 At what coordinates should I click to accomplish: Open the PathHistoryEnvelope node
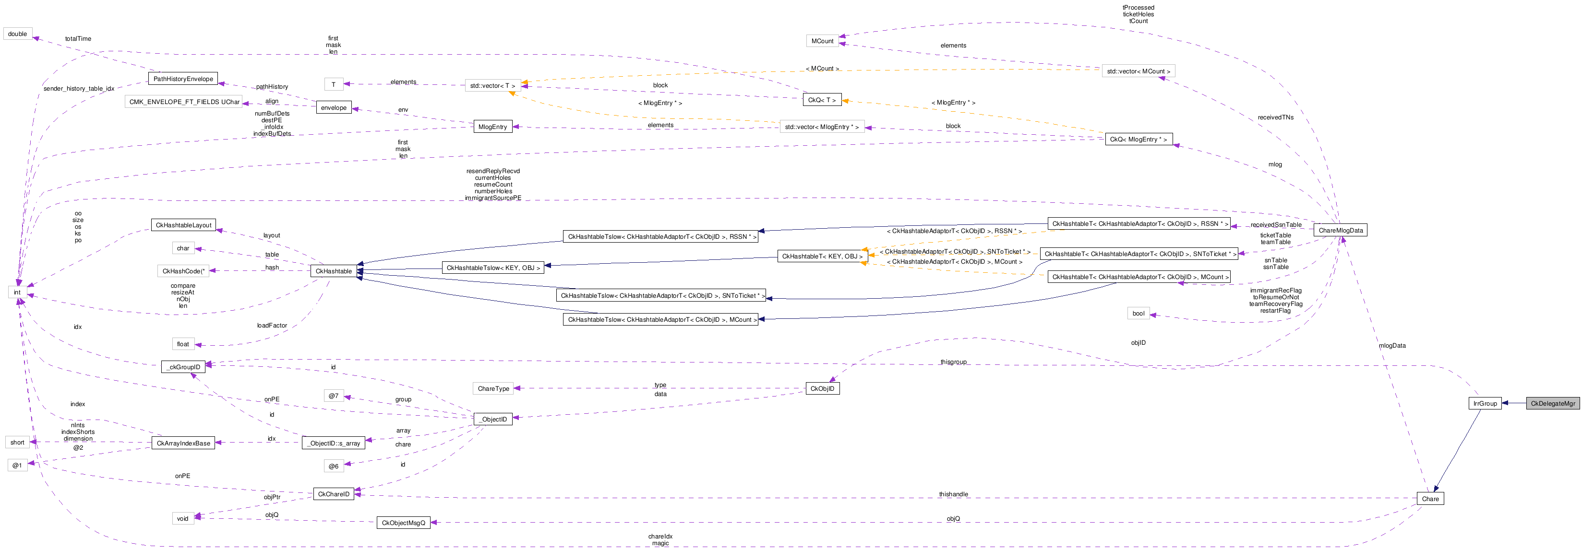coord(183,79)
